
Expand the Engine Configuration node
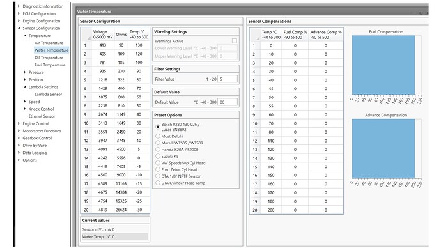coord(19,20)
